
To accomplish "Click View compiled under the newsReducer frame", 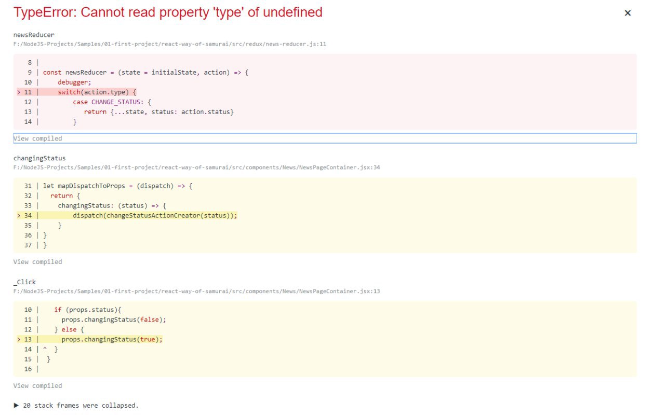I will click(x=37, y=138).
